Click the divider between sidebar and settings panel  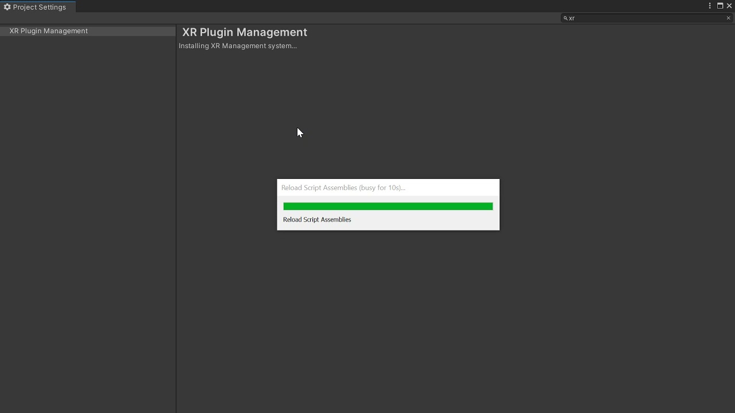coord(176,229)
